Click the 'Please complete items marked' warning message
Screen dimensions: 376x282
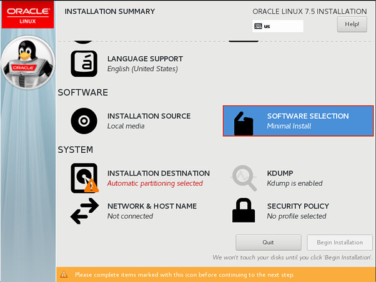coord(185,275)
